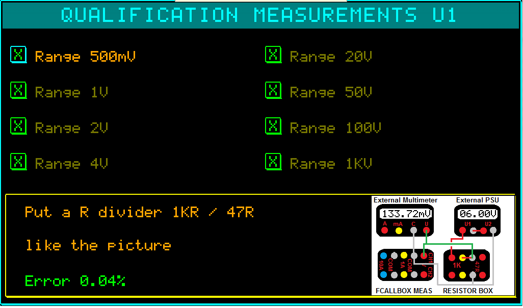The image size is (523, 308).
Task: Click the FCALLBOX red CH1 terminal
Action: click(x=424, y=256)
